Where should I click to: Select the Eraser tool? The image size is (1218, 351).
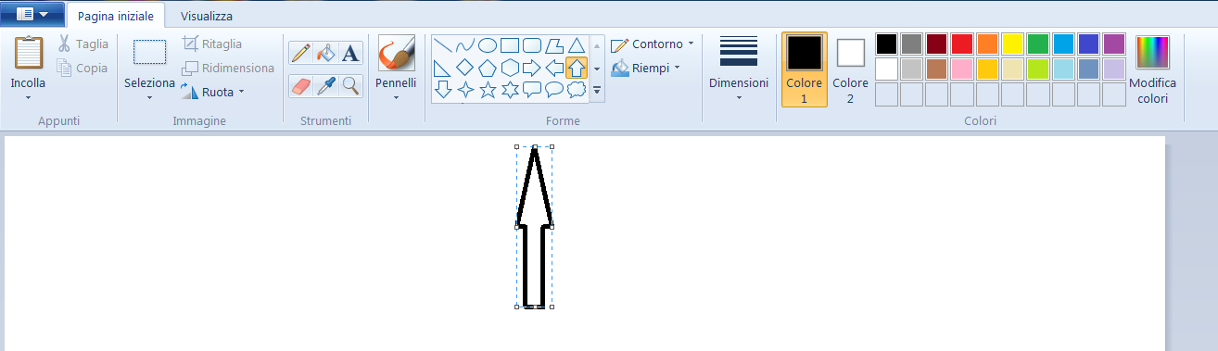[300, 86]
